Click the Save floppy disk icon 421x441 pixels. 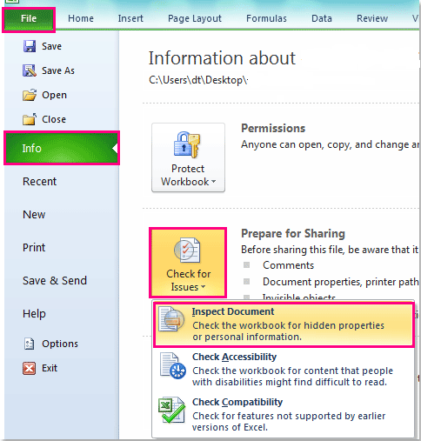[30, 46]
